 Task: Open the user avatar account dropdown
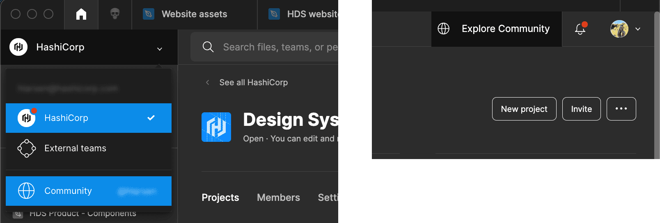pos(625,29)
